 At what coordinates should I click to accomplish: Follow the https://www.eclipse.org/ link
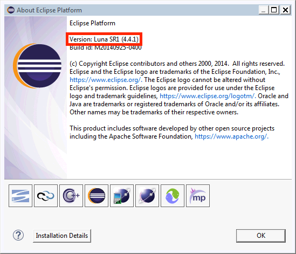tap(106, 80)
